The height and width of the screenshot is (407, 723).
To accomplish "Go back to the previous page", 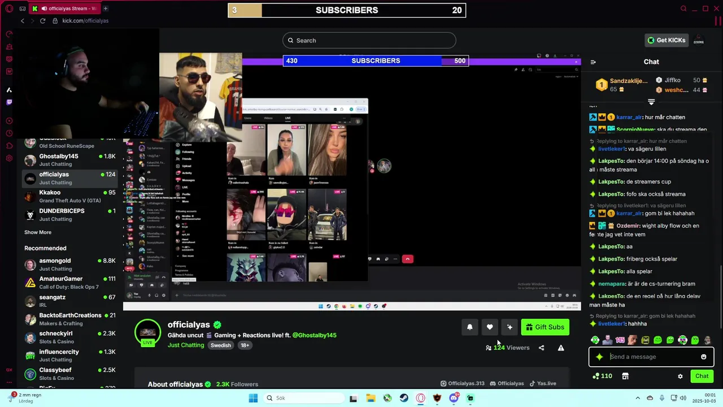I will (x=23, y=21).
